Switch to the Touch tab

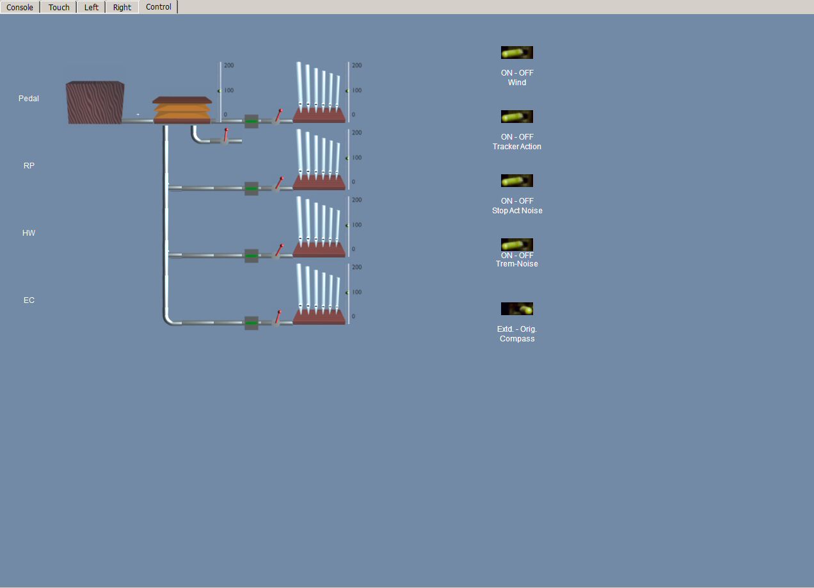[59, 7]
